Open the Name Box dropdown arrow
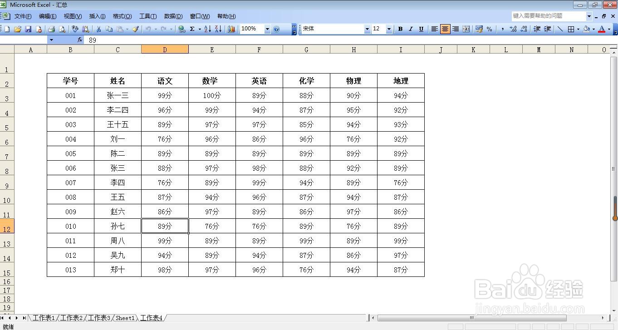Viewport: 618px width, 330px height. 51,39
